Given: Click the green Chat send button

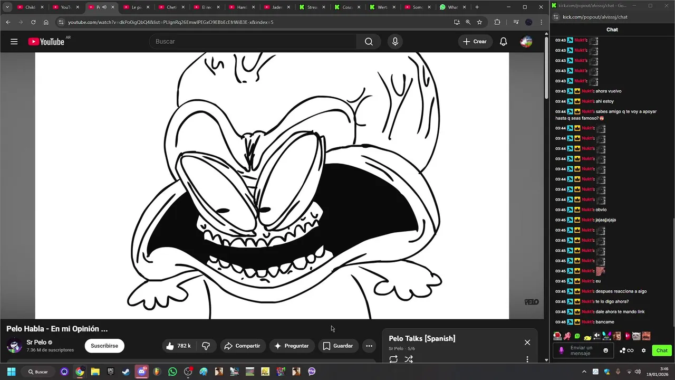Looking at the screenshot, I should (x=662, y=350).
